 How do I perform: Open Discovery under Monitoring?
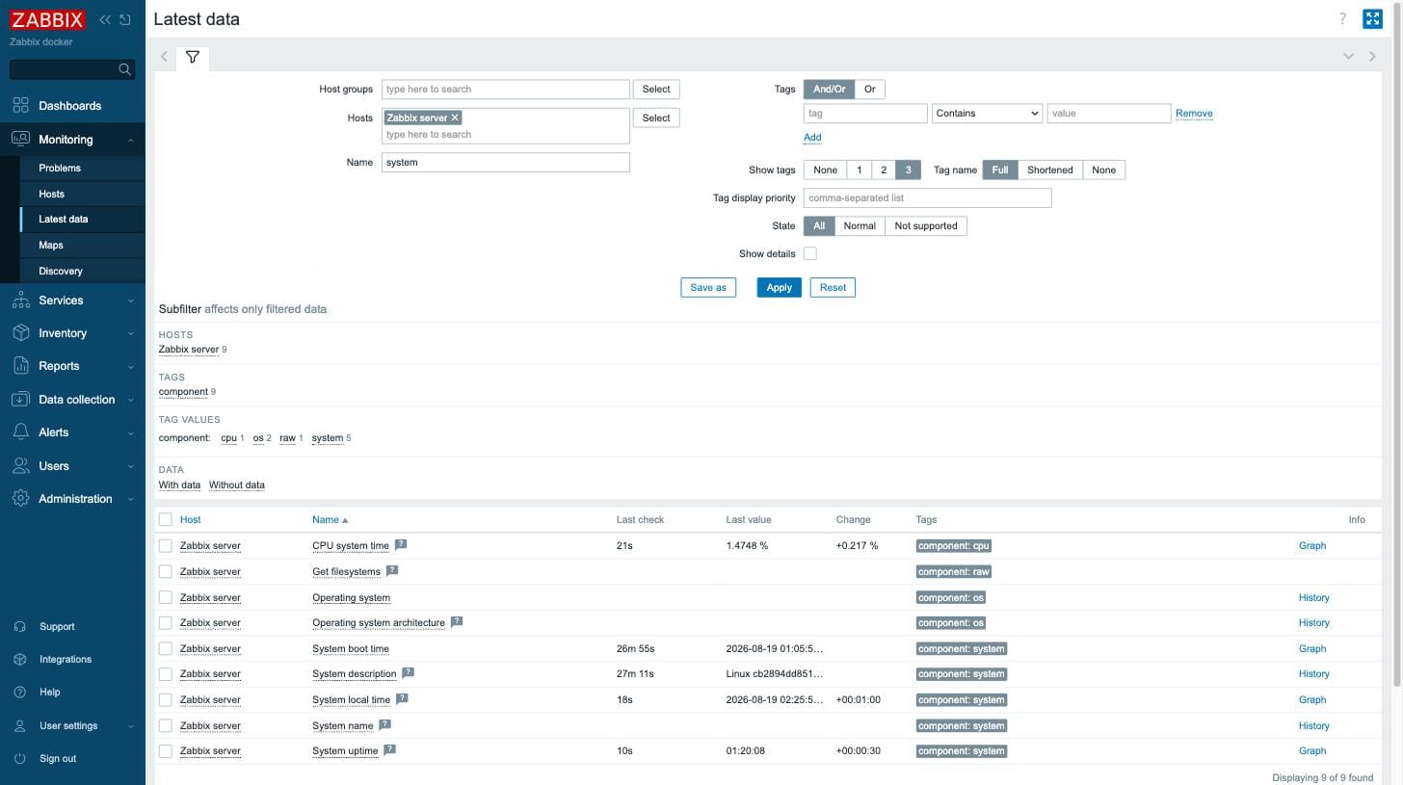(61, 272)
